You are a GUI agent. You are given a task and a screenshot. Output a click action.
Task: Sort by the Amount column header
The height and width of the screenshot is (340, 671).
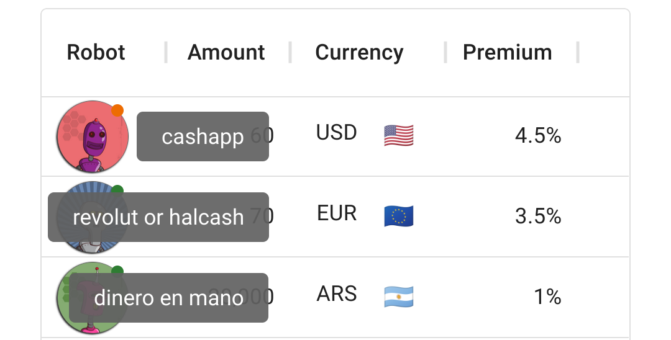[x=226, y=53]
